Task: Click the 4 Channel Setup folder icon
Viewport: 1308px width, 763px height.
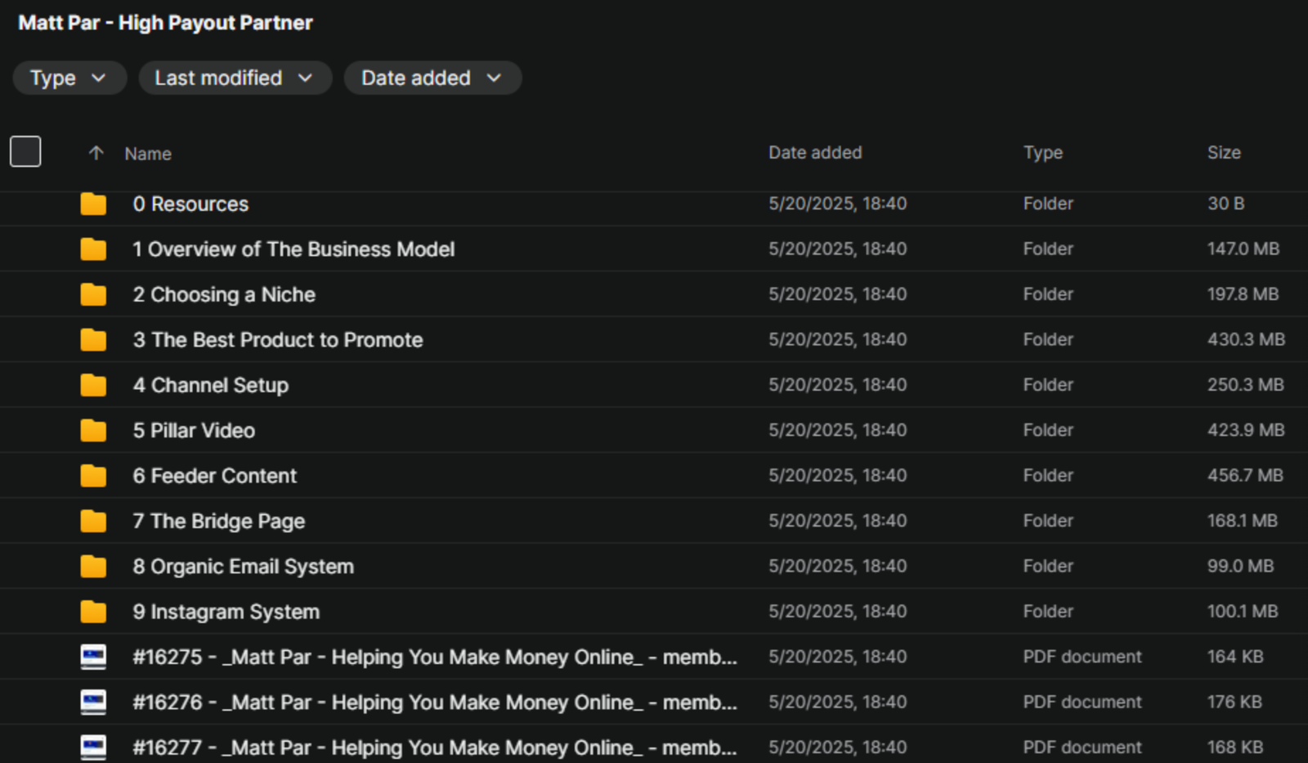Action: [93, 385]
